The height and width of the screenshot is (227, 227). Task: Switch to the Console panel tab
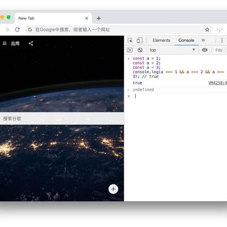186,40
